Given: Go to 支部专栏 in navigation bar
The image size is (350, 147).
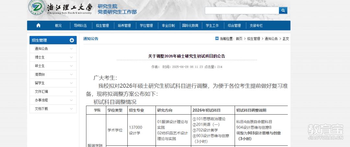Looking at the screenshot, I should (x=256, y=26).
